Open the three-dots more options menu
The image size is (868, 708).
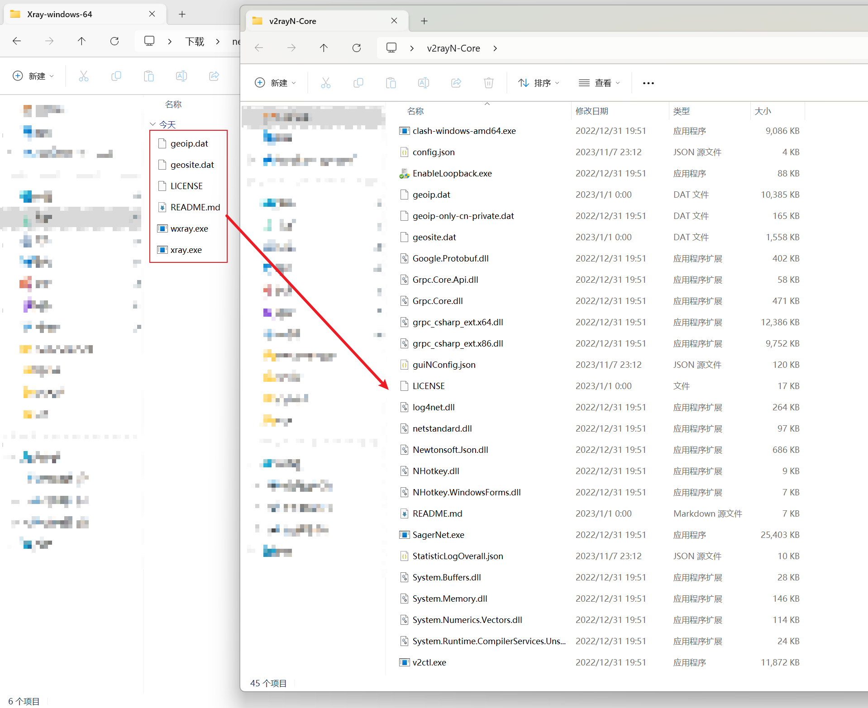pos(649,83)
